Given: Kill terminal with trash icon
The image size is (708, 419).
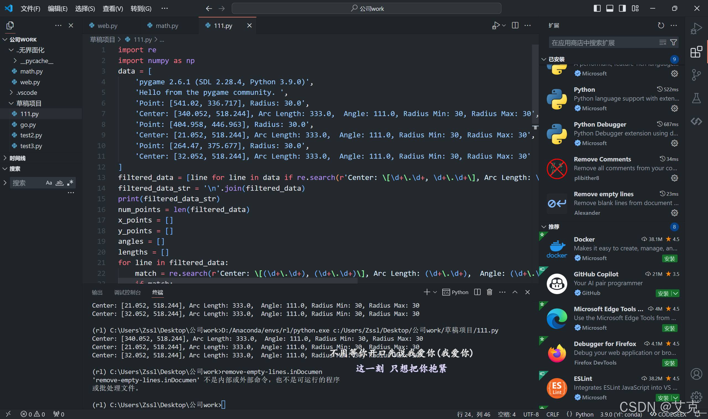Looking at the screenshot, I should pyautogui.click(x=489, y=292).
